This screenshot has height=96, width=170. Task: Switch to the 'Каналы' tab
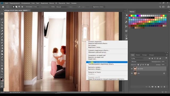pyautogui.click(x=138, y=55)
